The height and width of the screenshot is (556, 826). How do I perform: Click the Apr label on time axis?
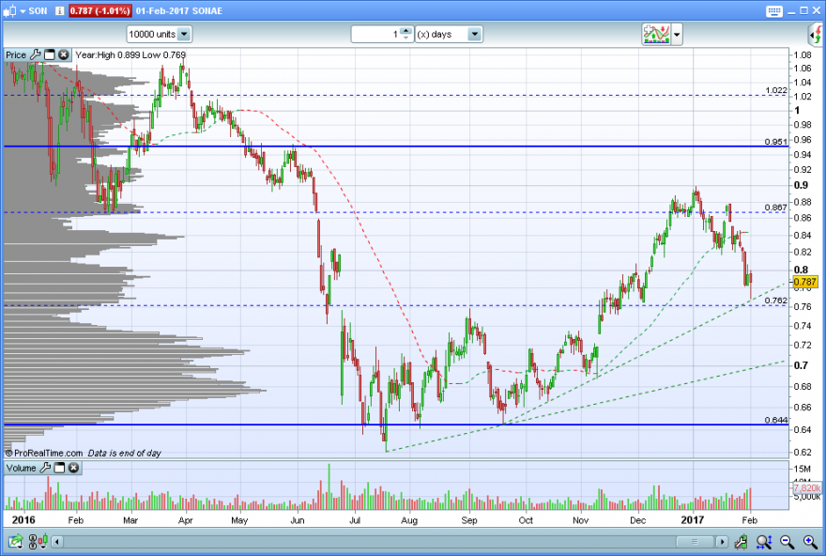(x=186, y=520)
